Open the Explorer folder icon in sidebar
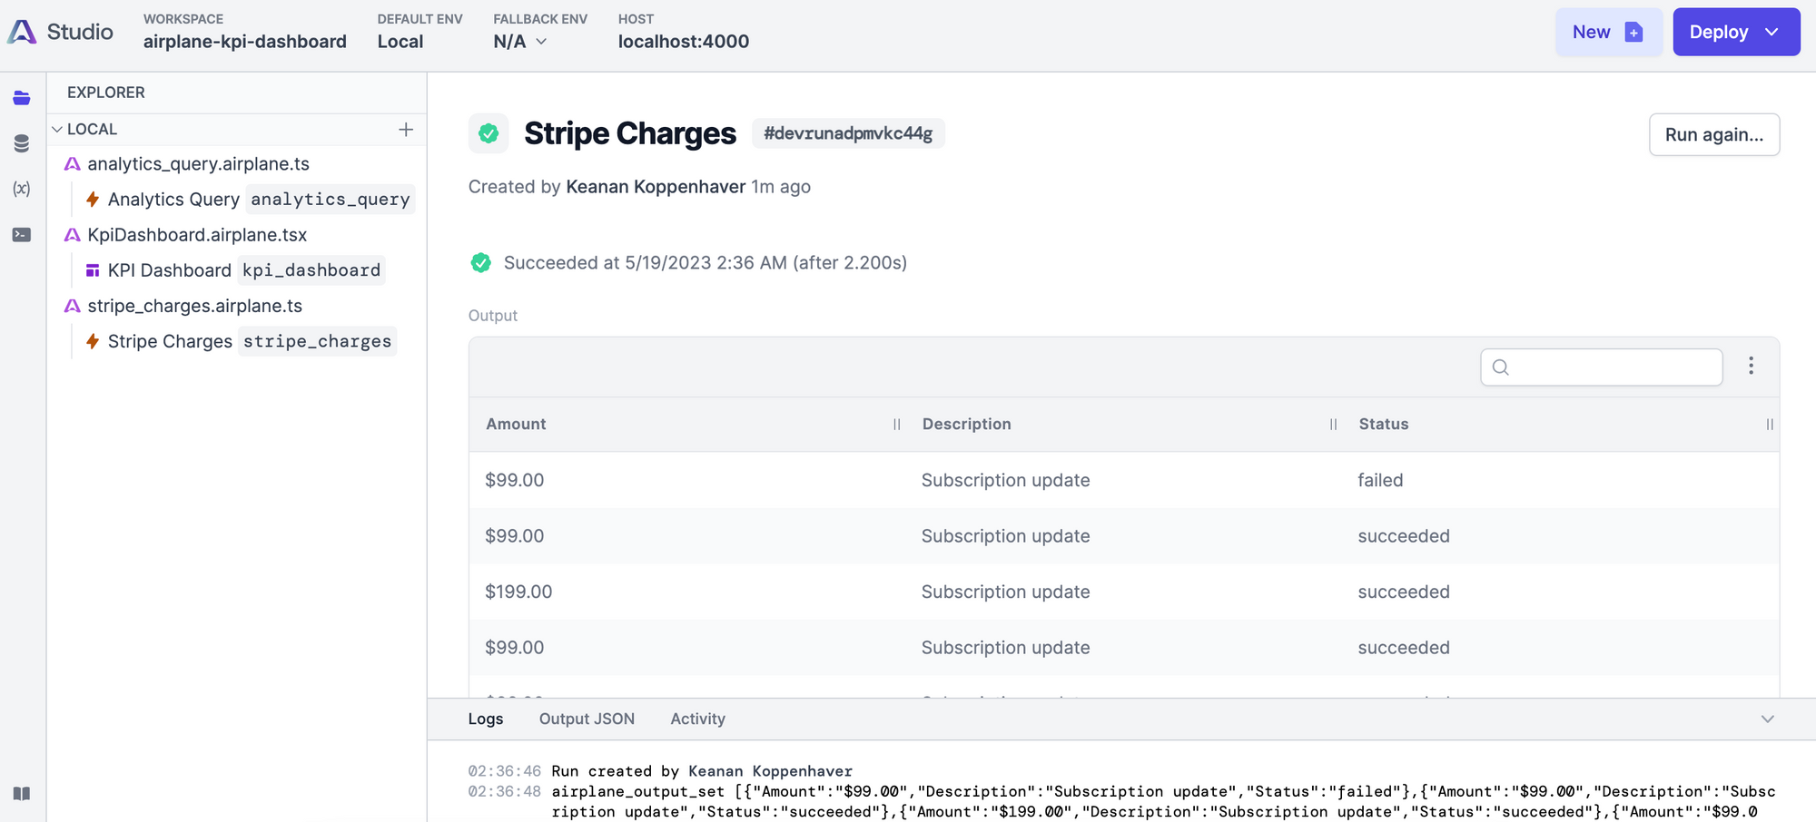Screen dimensions: 1816x822 coord(22,97)
